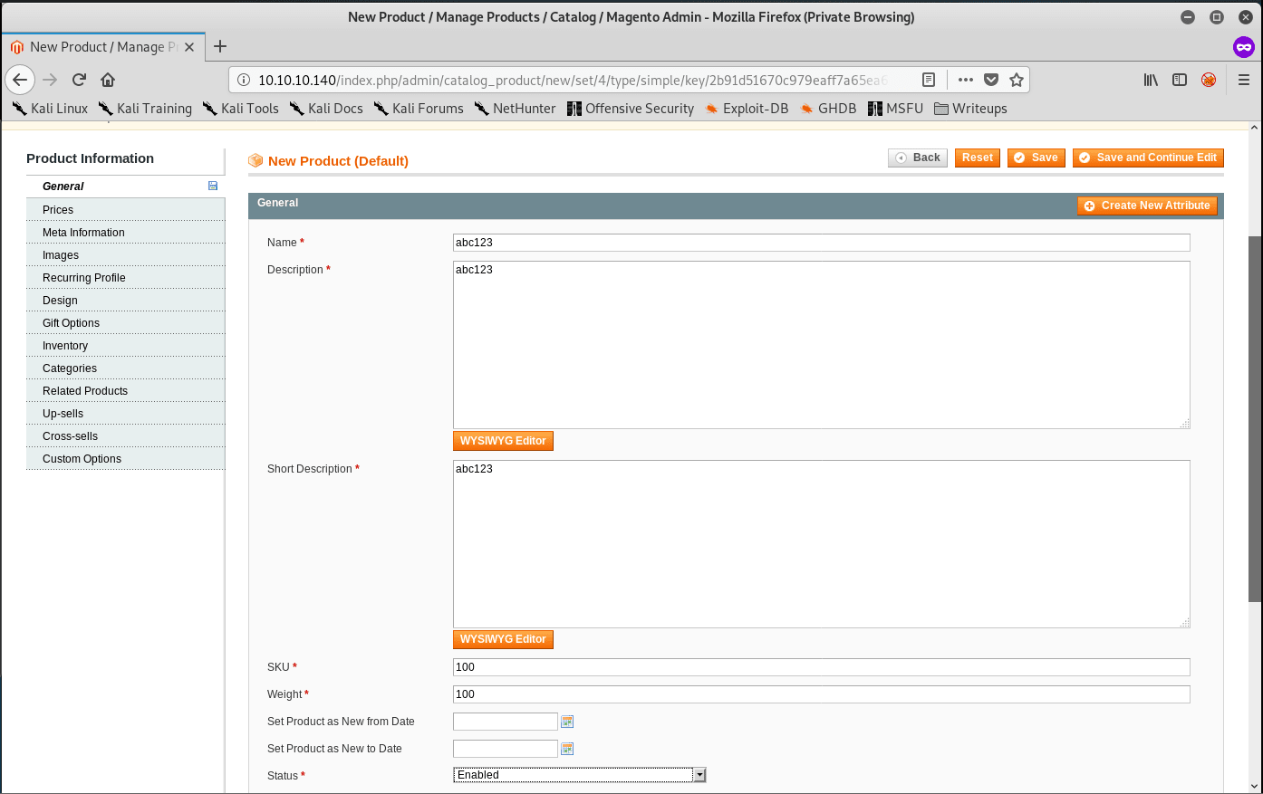Click the browser Back arrow button
Screen dimensions: 1263x794
point(20,80)
